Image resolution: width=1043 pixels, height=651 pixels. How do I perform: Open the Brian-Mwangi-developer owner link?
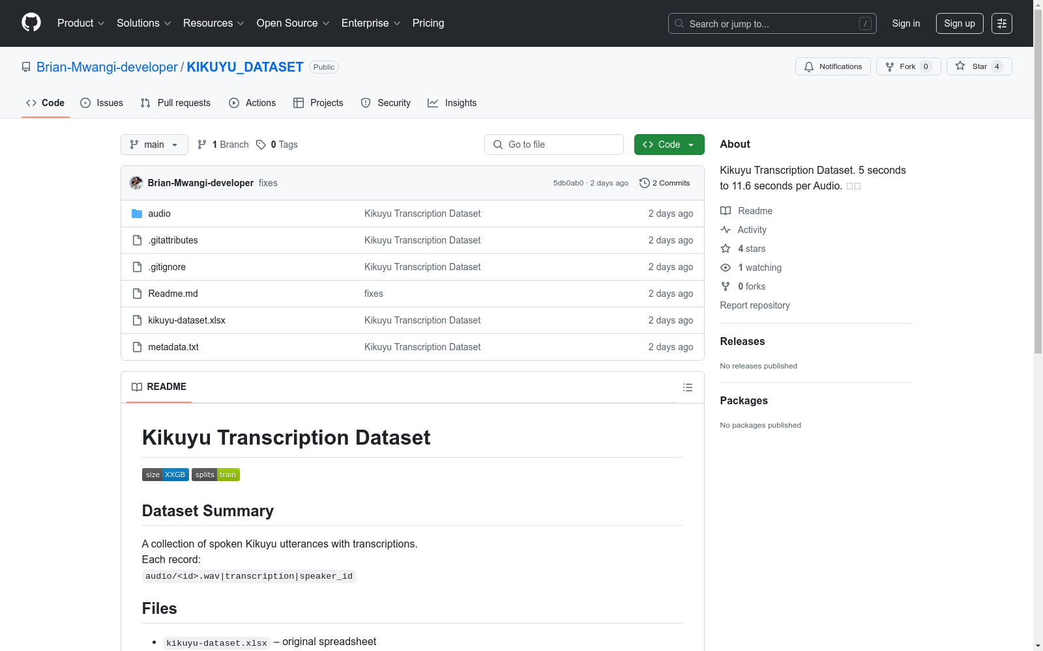coord(107,67)
